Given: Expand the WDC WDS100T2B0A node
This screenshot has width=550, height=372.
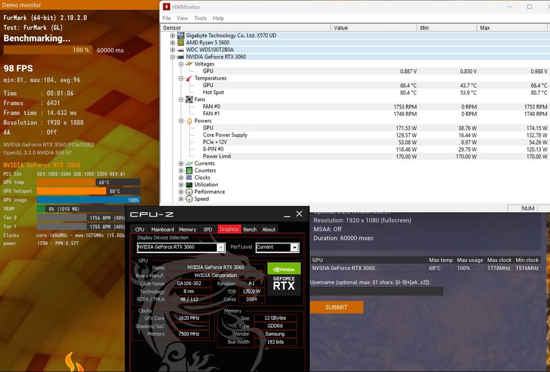Looking at the screenshot, I should coord(172,50).
